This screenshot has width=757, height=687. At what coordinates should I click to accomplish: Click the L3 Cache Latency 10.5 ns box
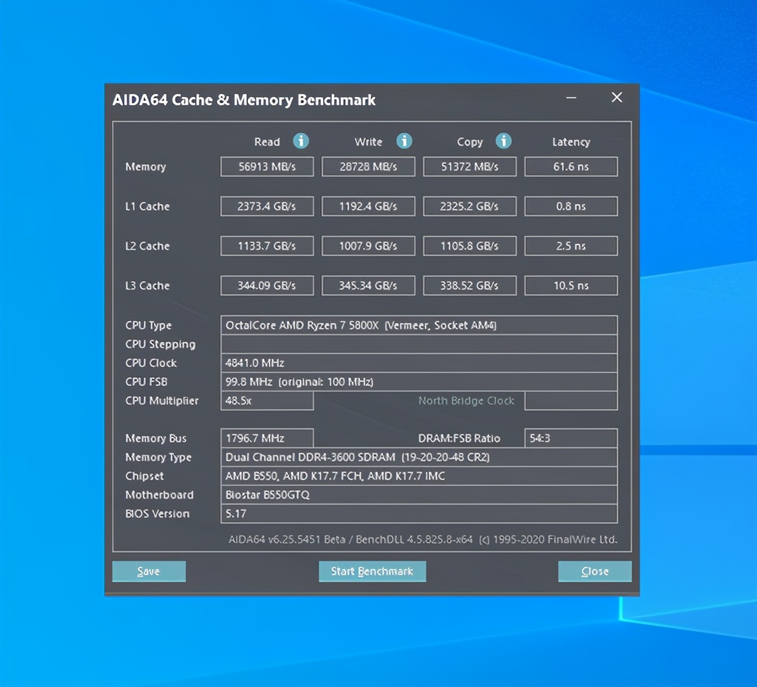570,285
